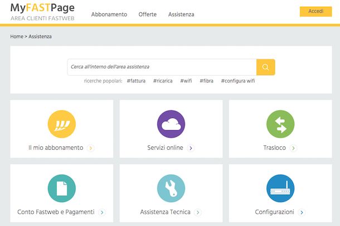Open the Trasloco label
Screen dimensions: 340x226
[x=275, y=148]
